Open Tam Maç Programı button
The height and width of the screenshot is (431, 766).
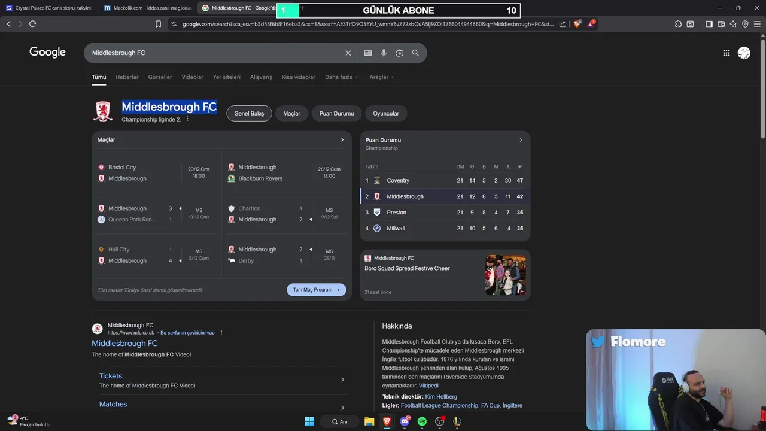[x=317, y=290]
